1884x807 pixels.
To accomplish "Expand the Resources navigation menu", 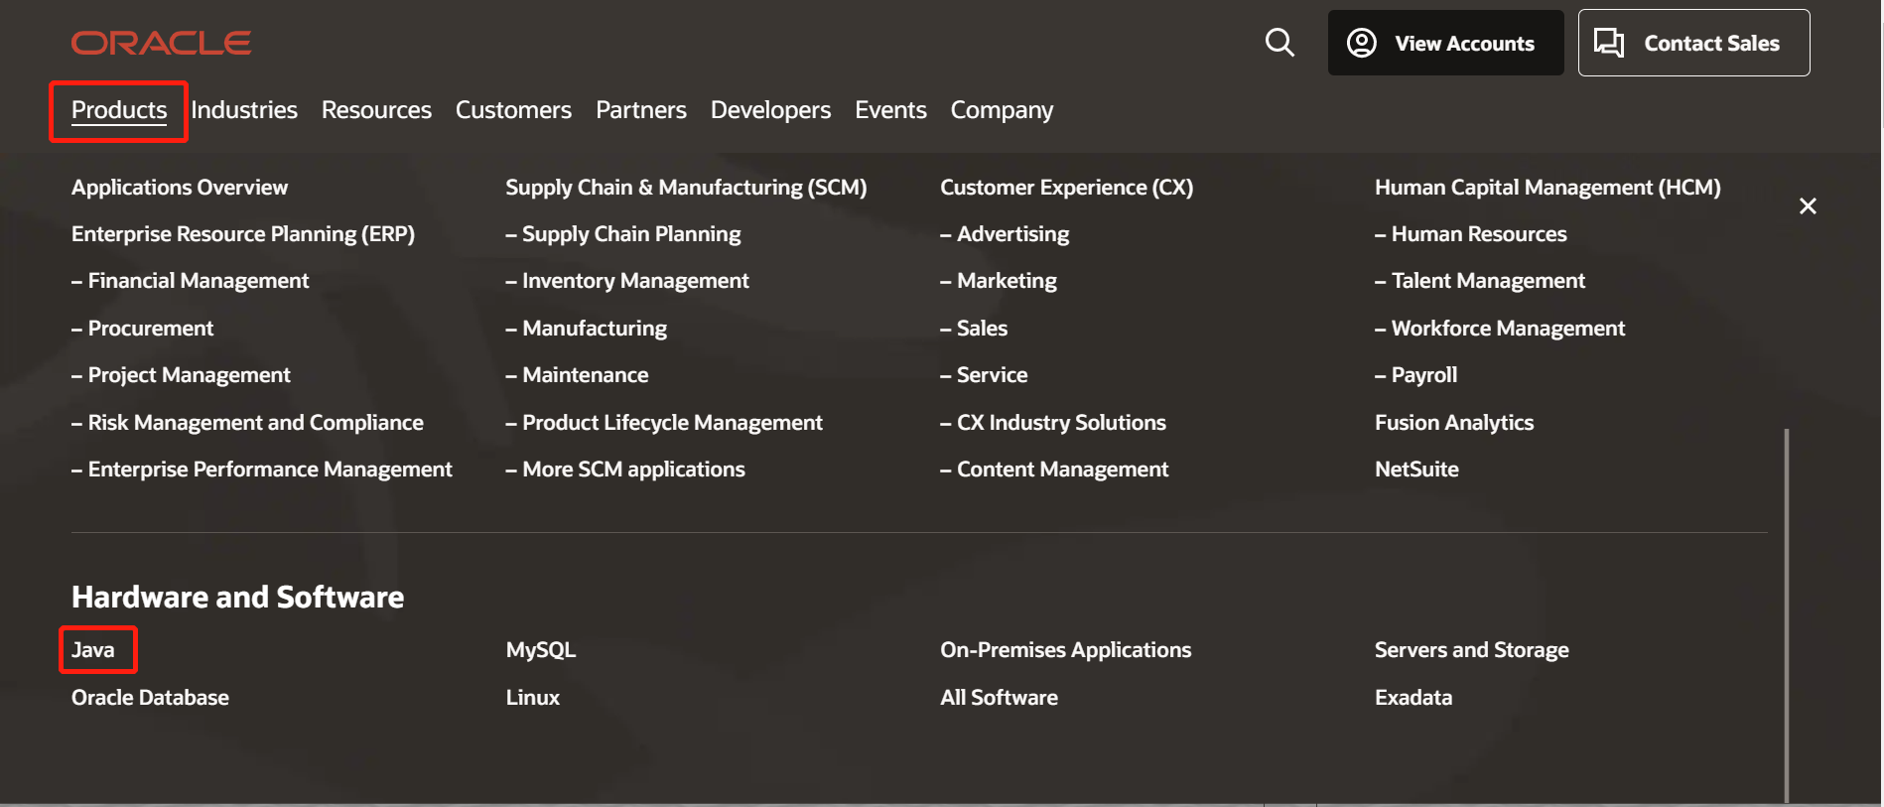I will 376,110.
